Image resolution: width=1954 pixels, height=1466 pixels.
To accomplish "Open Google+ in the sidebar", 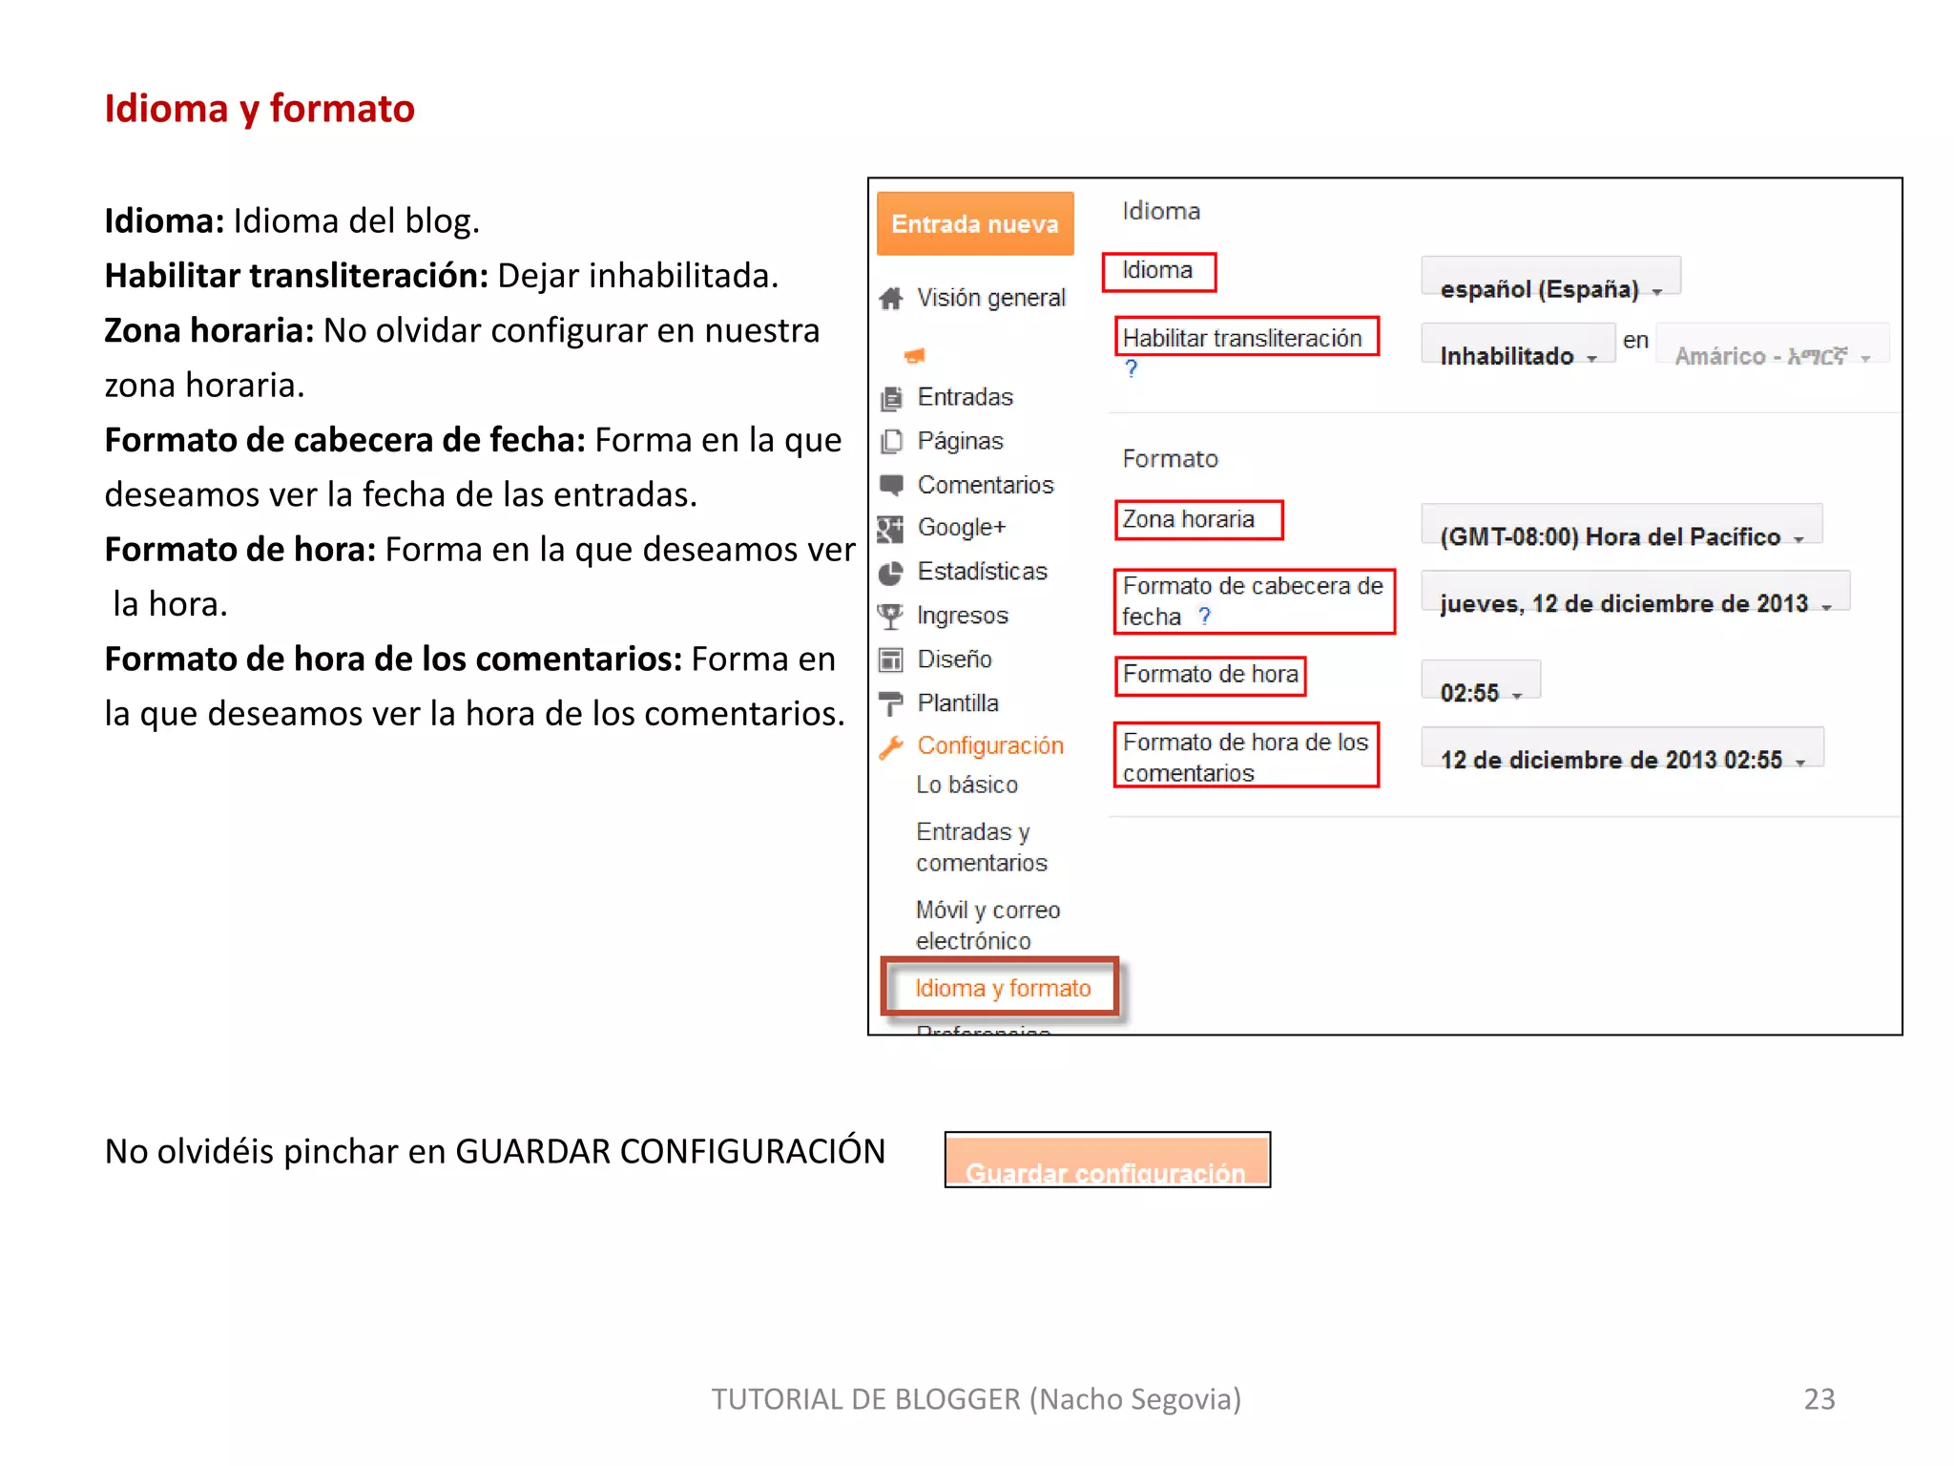I will coord(962,528).
